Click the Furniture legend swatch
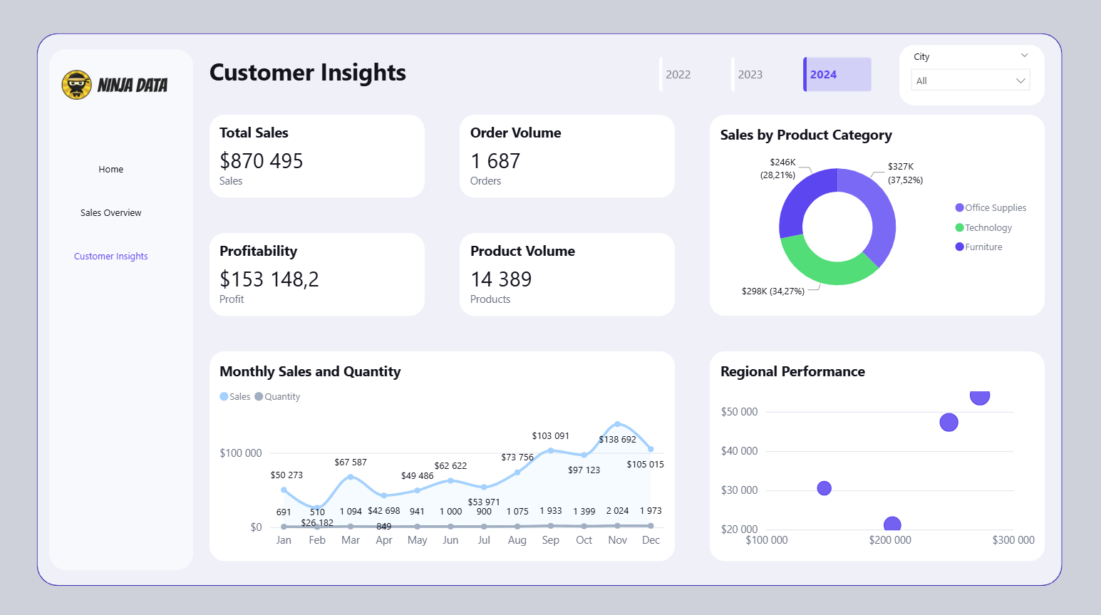 coord(959,247)
